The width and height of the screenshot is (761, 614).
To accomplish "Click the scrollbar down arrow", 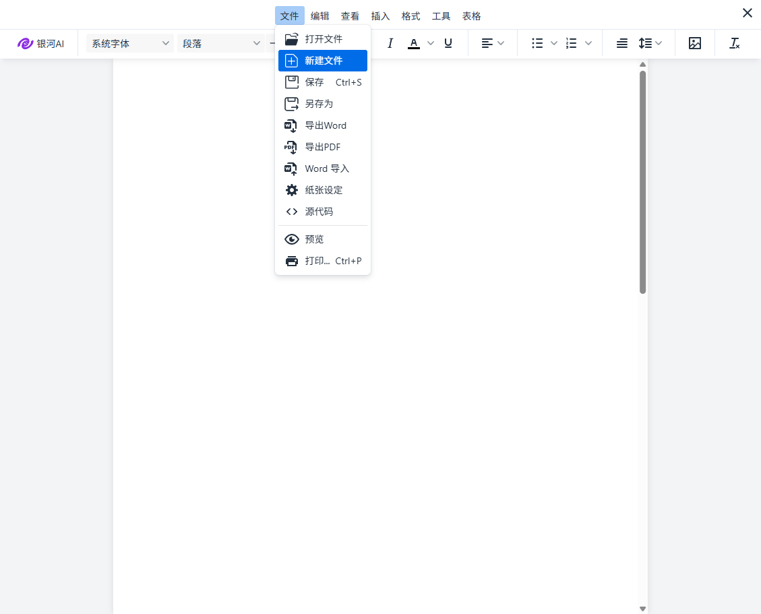I will [x=642, y=609].
